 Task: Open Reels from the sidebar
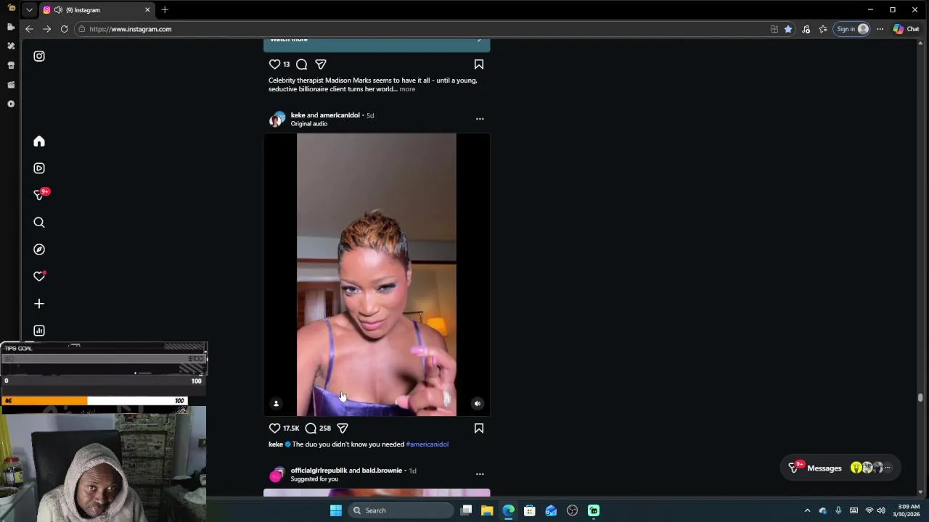point(39,168)
